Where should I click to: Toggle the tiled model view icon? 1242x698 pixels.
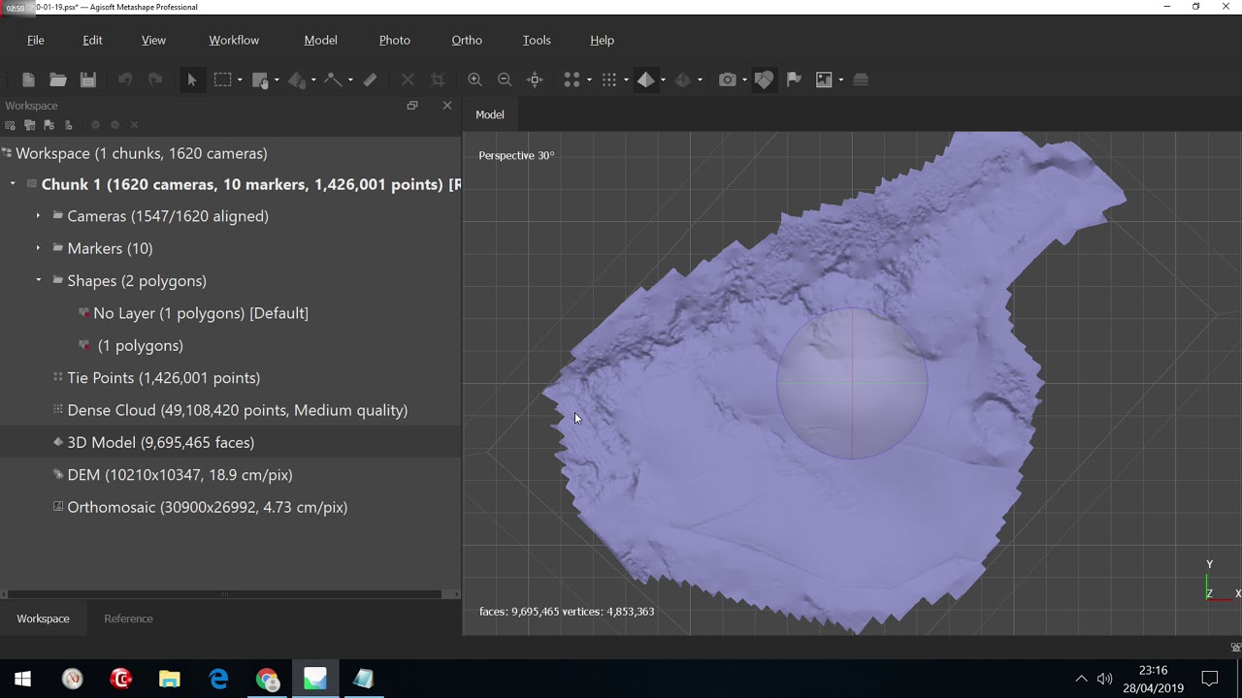coord(682,79)
